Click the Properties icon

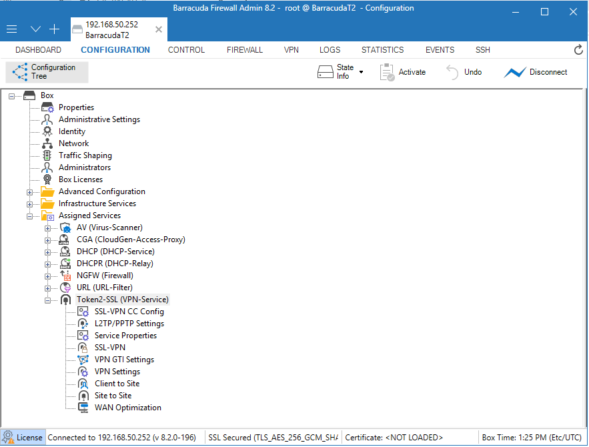click(x=47, y=107)
